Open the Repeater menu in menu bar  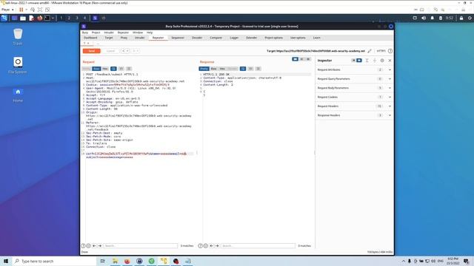click(x=124, y=33)
